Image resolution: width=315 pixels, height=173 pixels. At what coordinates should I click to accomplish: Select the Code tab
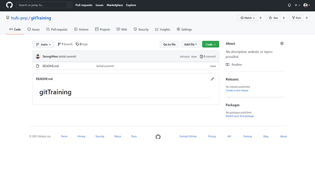coord(15,29)
